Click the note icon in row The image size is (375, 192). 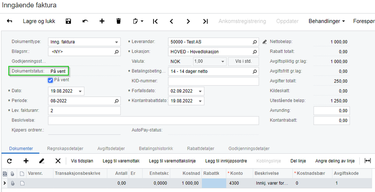[x=22, y=183]
